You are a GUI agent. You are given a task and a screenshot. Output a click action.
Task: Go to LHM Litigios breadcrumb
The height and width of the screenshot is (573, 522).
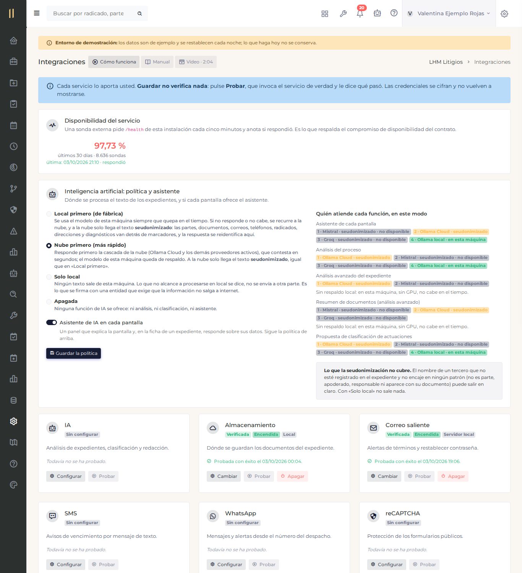point(446,62)
